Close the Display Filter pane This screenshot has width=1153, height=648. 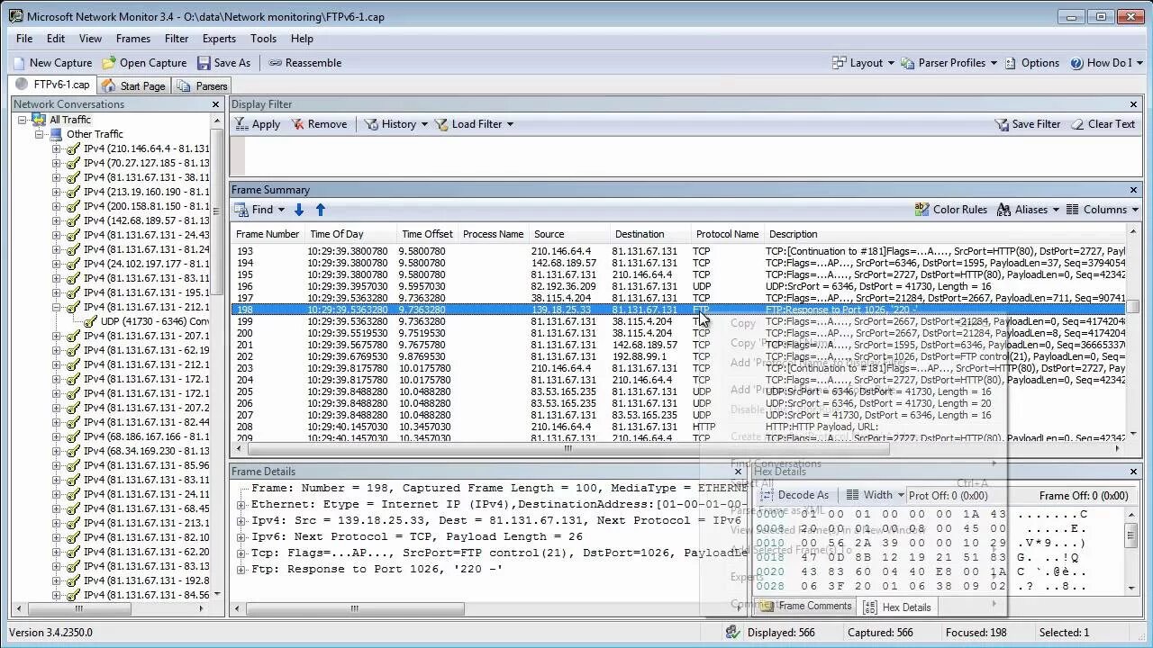click(1134, 104)
